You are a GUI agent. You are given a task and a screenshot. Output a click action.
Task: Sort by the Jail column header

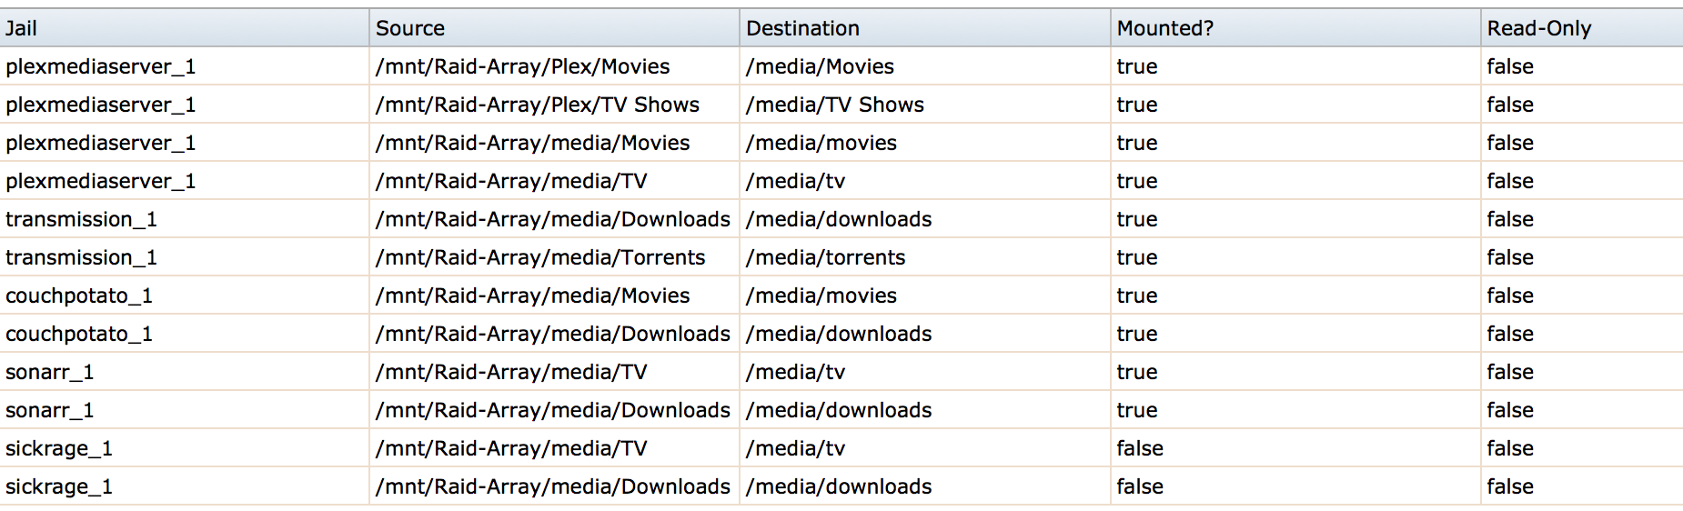pos(185,28)
